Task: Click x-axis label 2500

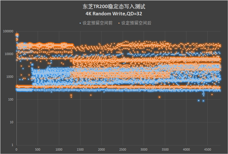Action: click(x=123, y=150)
